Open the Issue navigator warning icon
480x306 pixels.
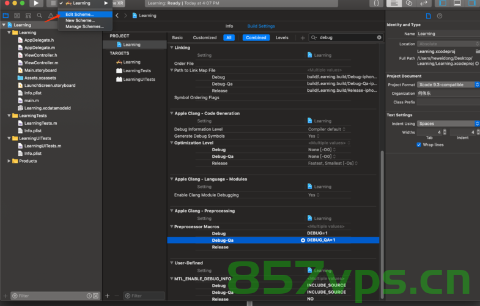[x=51, y=15]
